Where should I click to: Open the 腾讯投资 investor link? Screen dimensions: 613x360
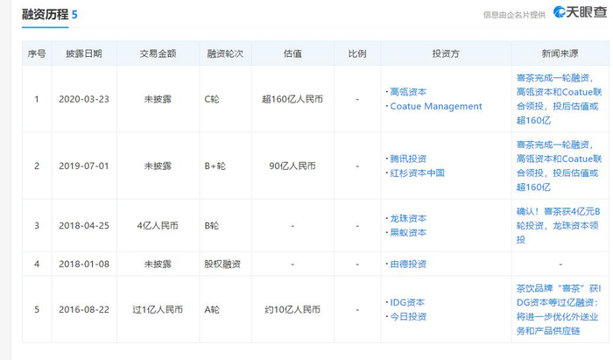coord(408,159)
